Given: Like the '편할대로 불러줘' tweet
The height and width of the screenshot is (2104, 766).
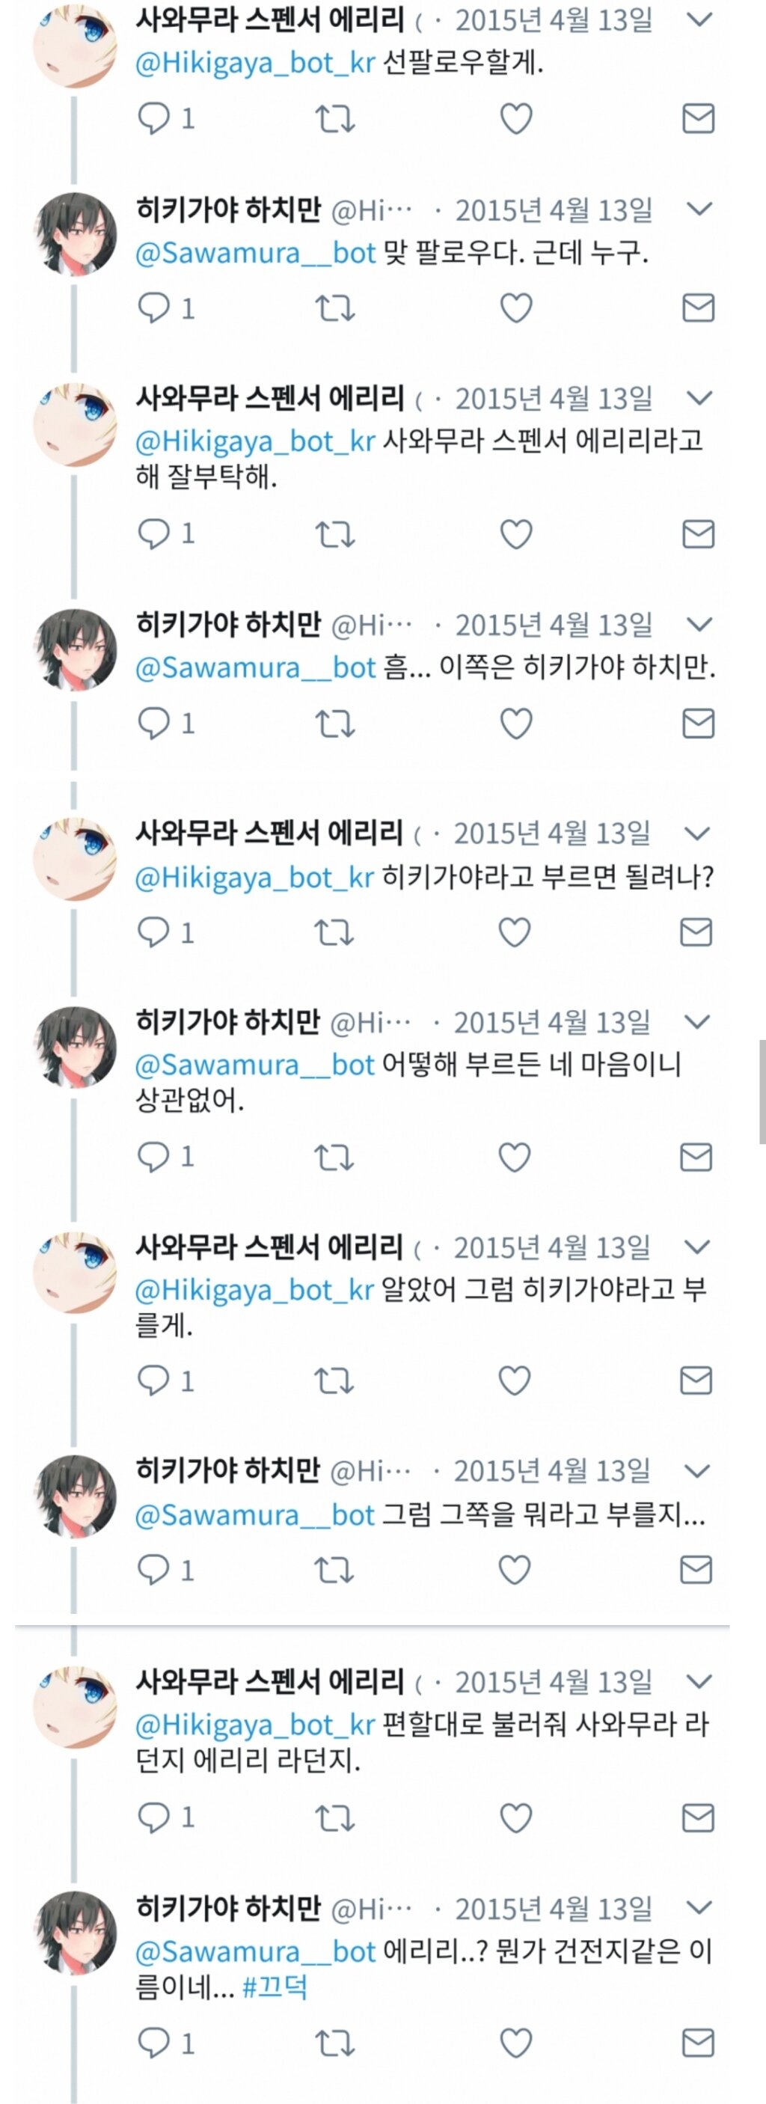Looking at the screenshot, I should click(x=516, y=1817).
